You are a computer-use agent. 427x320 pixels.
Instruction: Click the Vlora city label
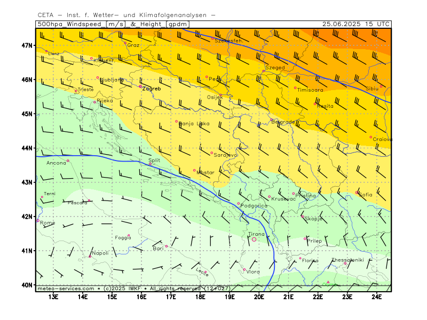coord(253,272)
